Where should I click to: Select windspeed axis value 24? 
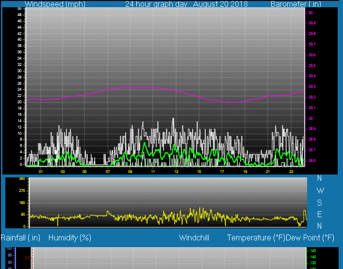19,90
